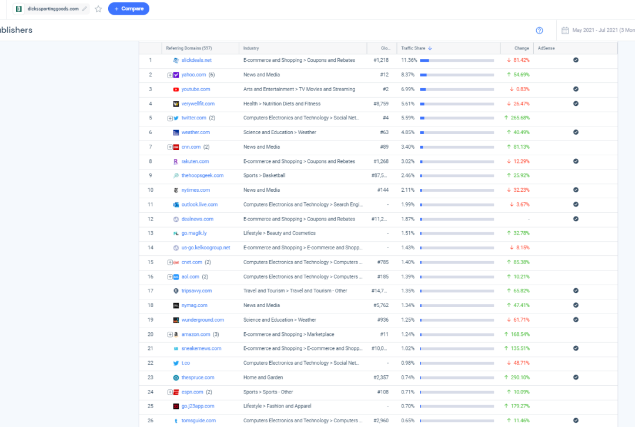Screen dimensions: 635x427
Task: Open the slickdeals.net link
Action: pos(196,60)
